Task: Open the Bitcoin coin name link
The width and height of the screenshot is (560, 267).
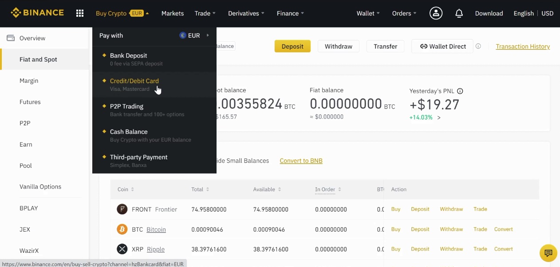Action: tap(156, 229)
